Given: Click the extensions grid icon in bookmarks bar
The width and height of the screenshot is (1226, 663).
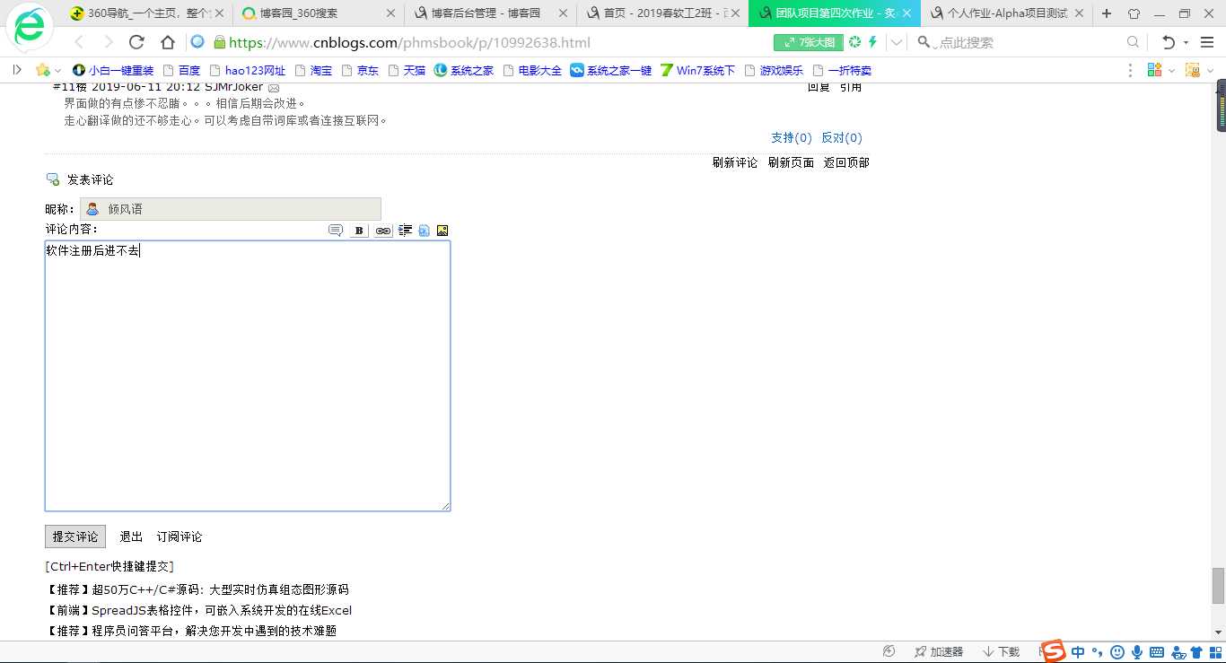Looking at the screenshot, I should pyautogui.click(x=1154, y=70).
